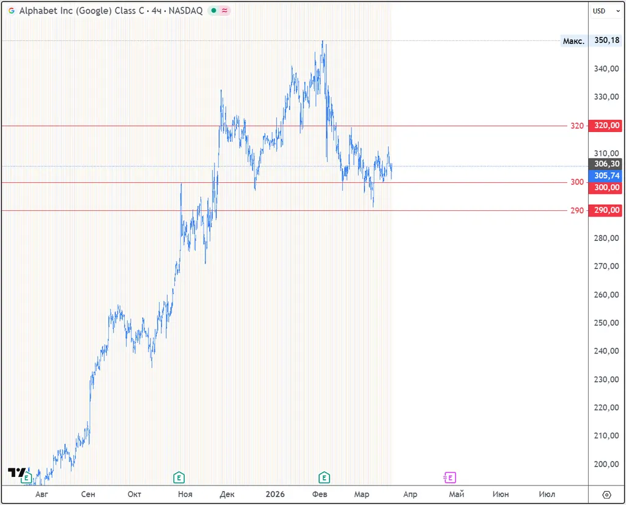Click the Alphabet Inc Class C symbol title
626x505 pixels.
point(111,11)
